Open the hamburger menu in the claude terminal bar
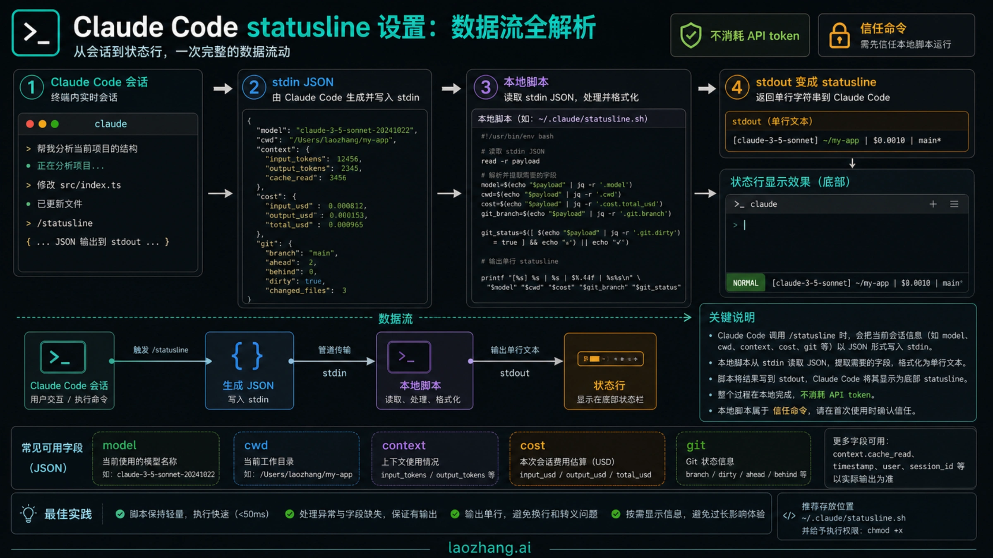The width and height of the screenshot is (993, 558). point(954,204)
